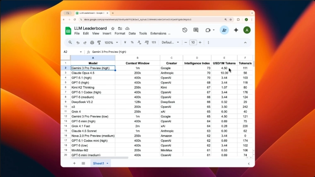Click the print icon in toolbar

click(92, 42)
